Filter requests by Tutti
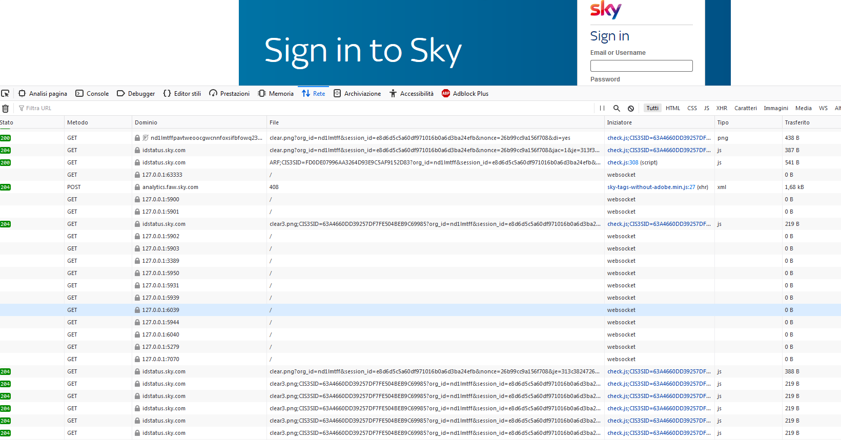 pyautogui.click(x=652, y=108)
